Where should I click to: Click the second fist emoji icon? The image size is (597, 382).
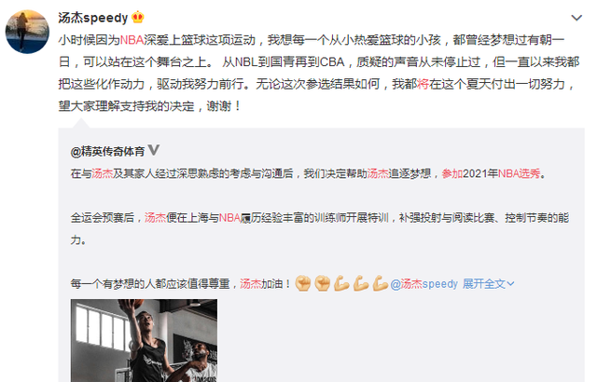323,283
